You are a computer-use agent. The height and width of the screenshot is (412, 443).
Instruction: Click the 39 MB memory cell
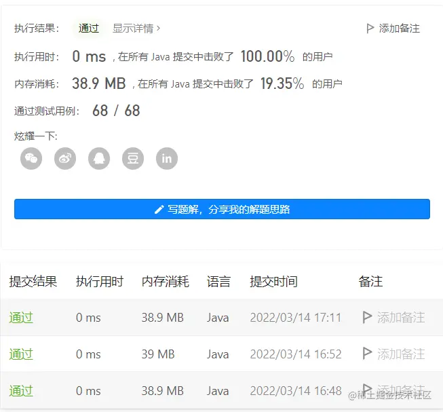[158, 354]
